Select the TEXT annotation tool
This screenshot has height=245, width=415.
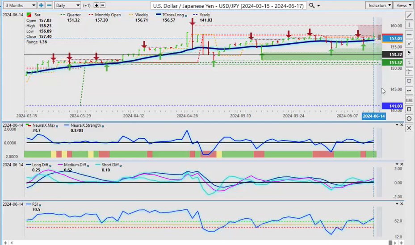click(409, 100)
